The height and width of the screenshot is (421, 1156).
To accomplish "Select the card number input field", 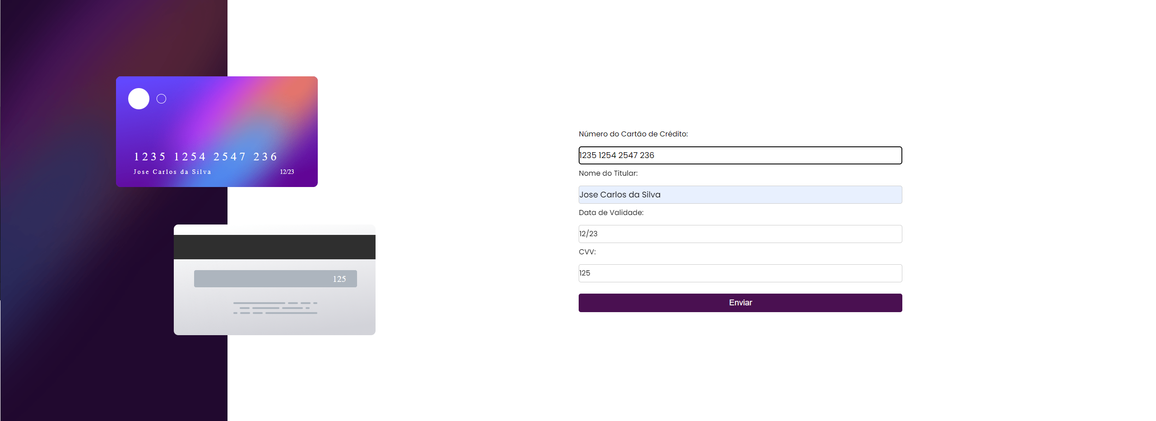I will pos(740,155).
